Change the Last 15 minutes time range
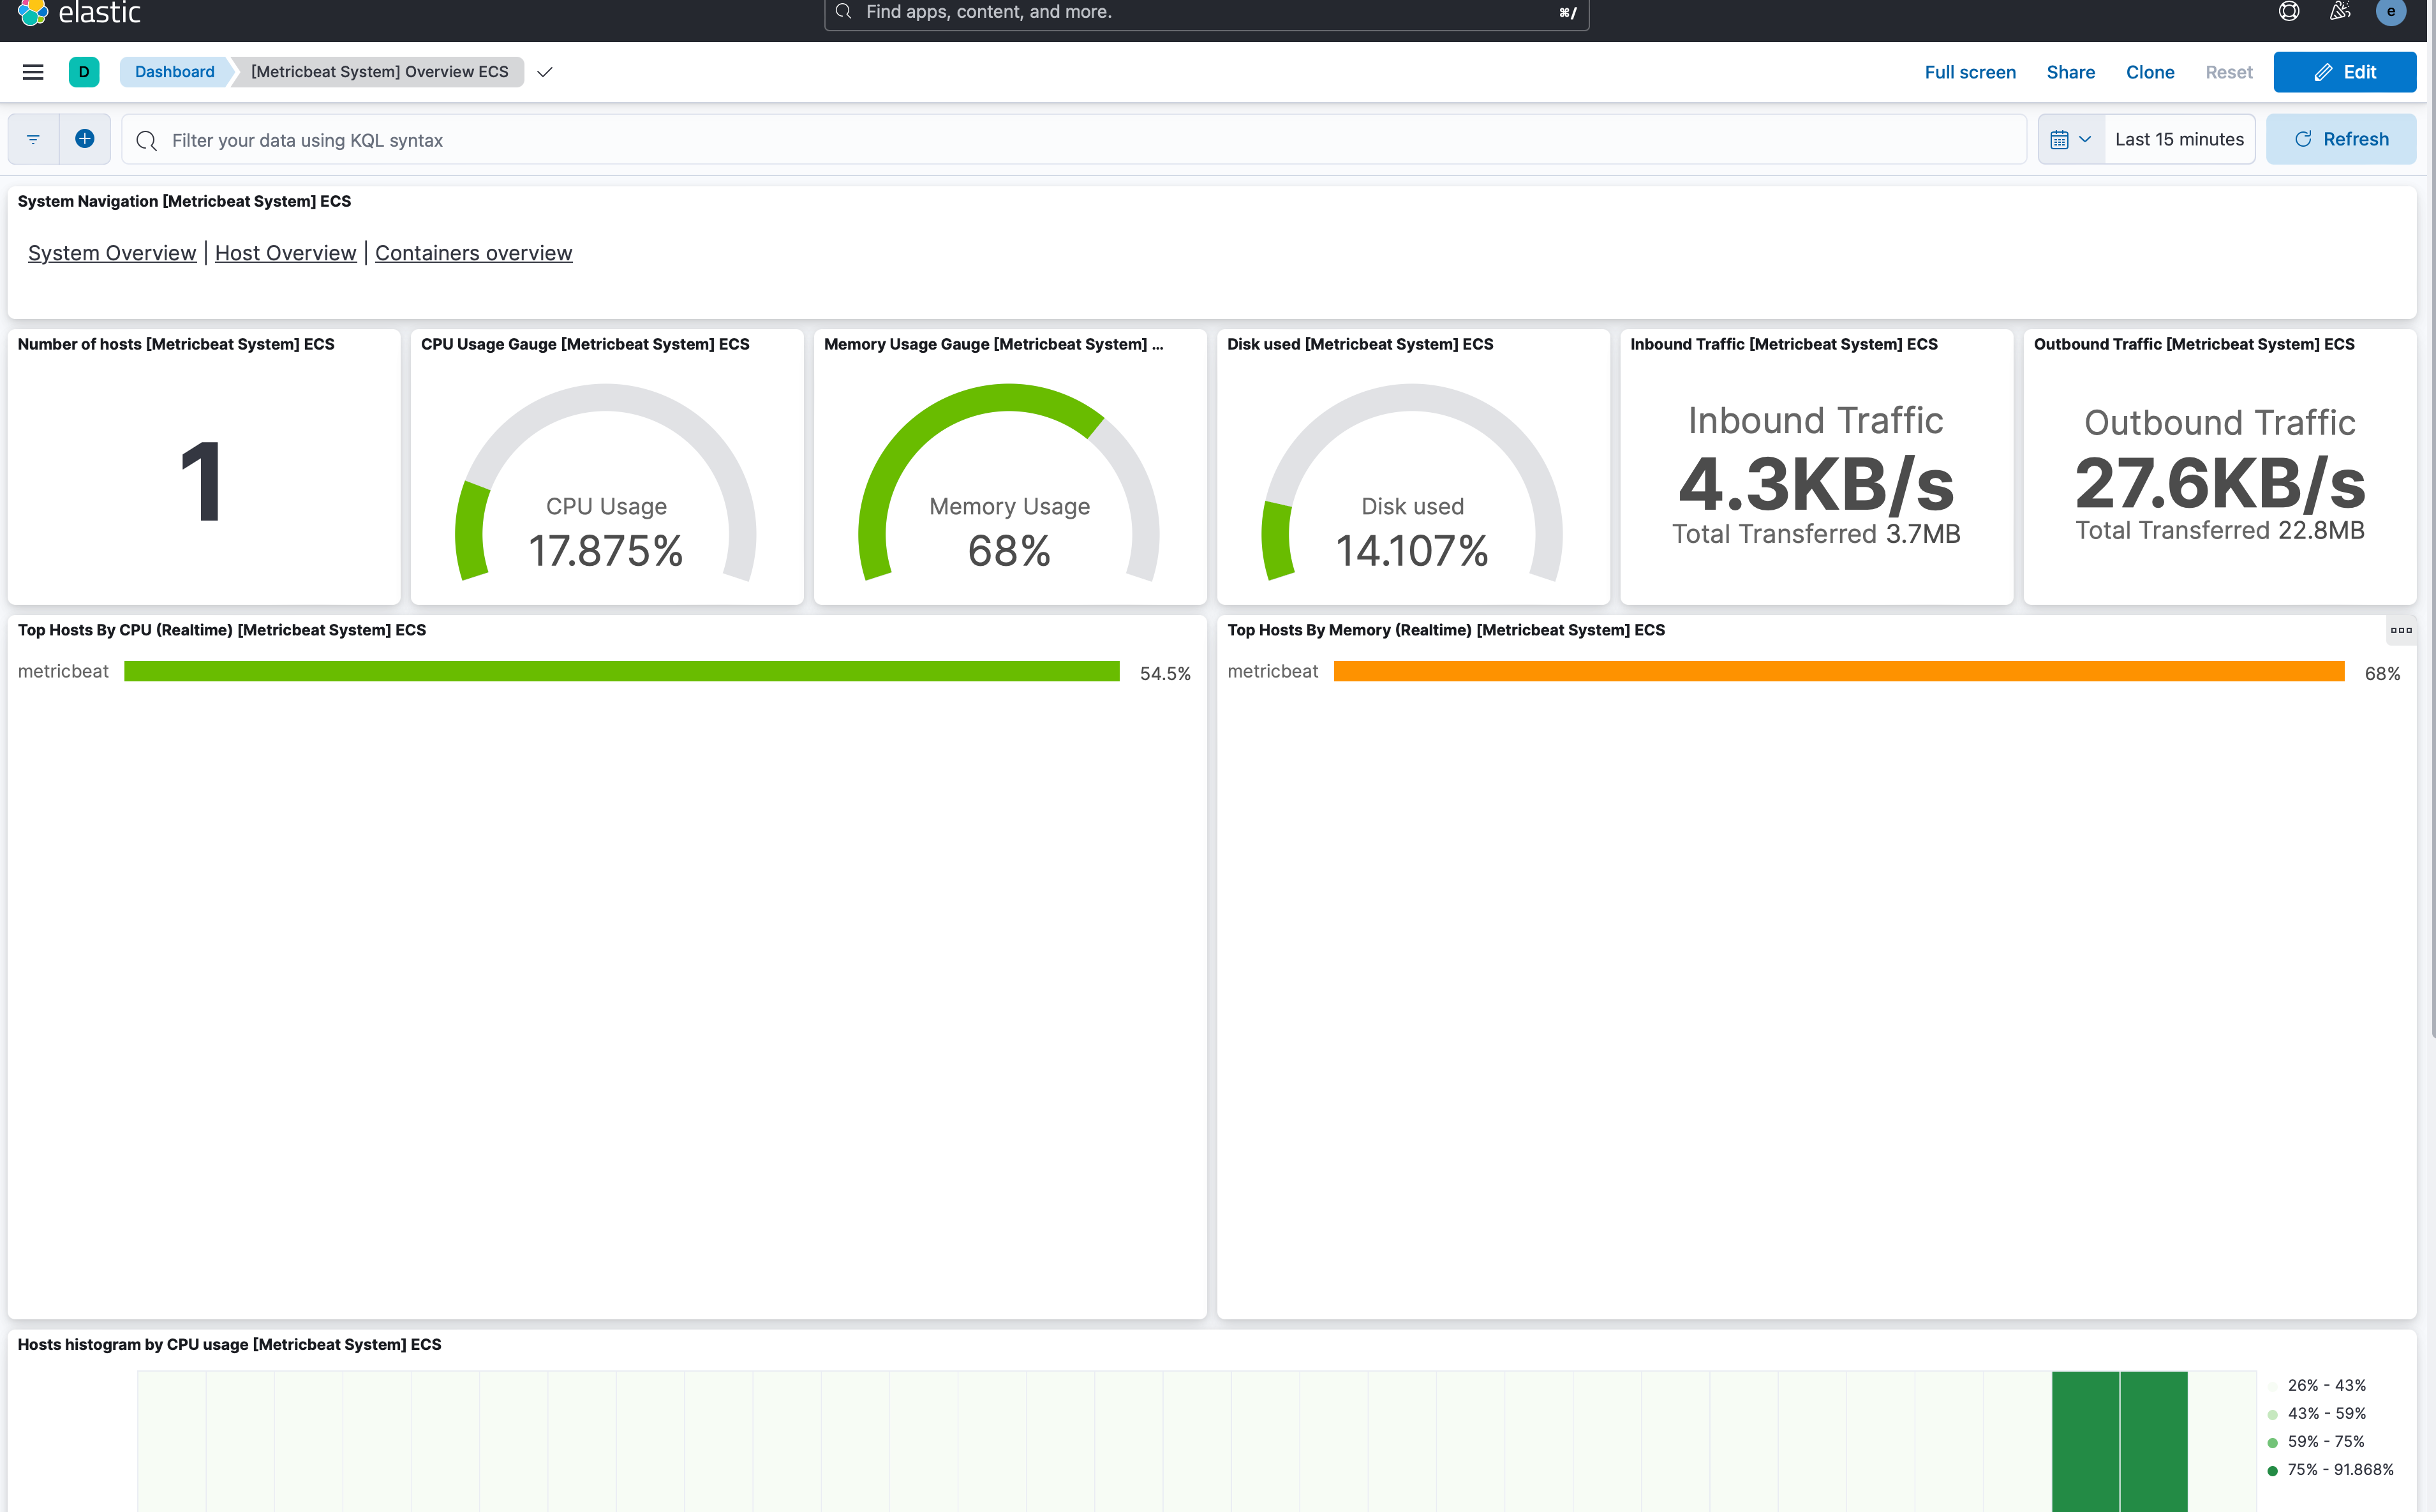This screenshot has width=2436, height=1512. pyautogui.click(x=2179, y=140)
